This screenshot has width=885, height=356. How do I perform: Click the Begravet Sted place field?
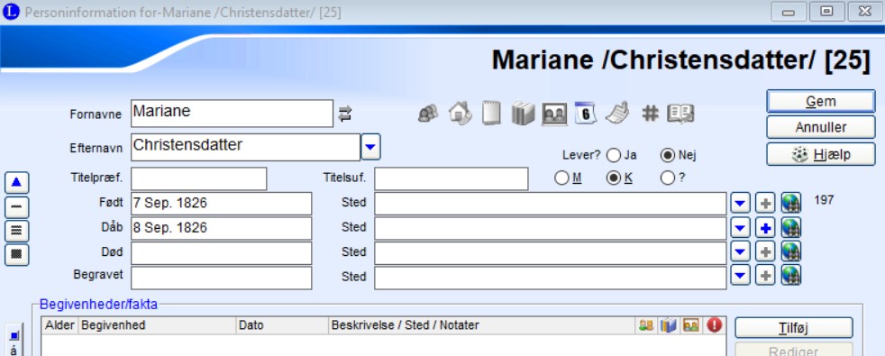click(x=551, y=278)
